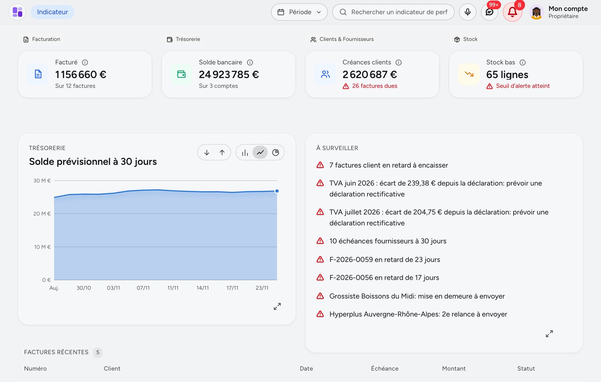The height and width of the screenshot is (382, 601).
Task: Open TVA juin 2026 alert
Action: (429, 189)
